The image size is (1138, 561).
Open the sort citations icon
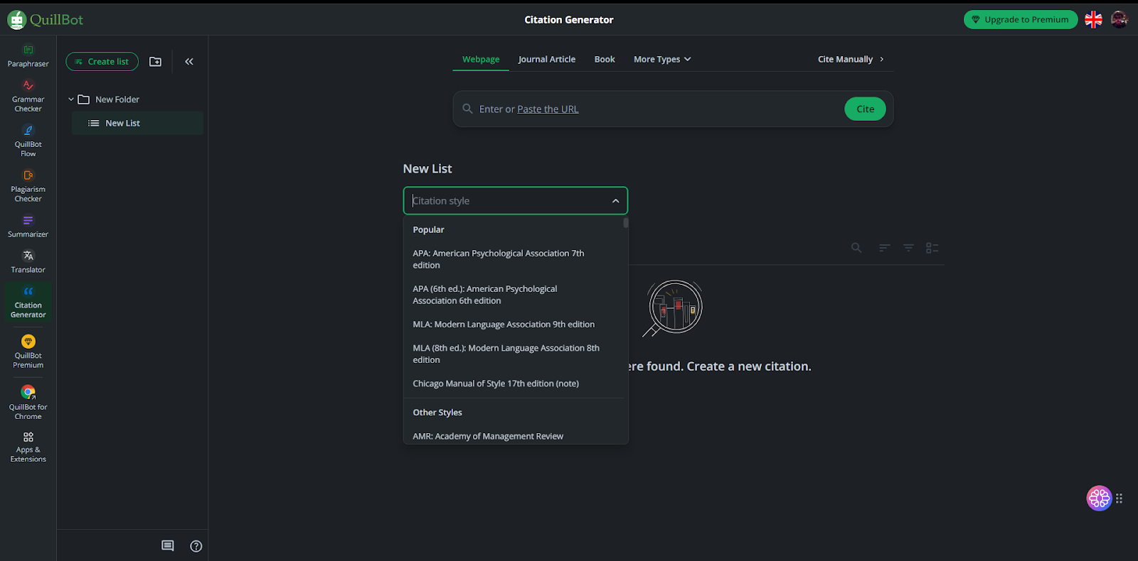pos(884,248)
